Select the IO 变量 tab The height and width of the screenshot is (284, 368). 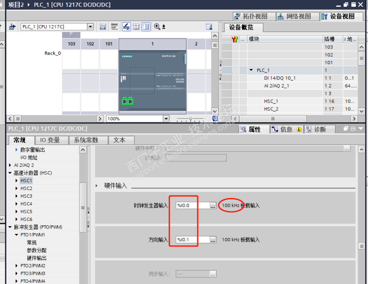tap(52, 140)
